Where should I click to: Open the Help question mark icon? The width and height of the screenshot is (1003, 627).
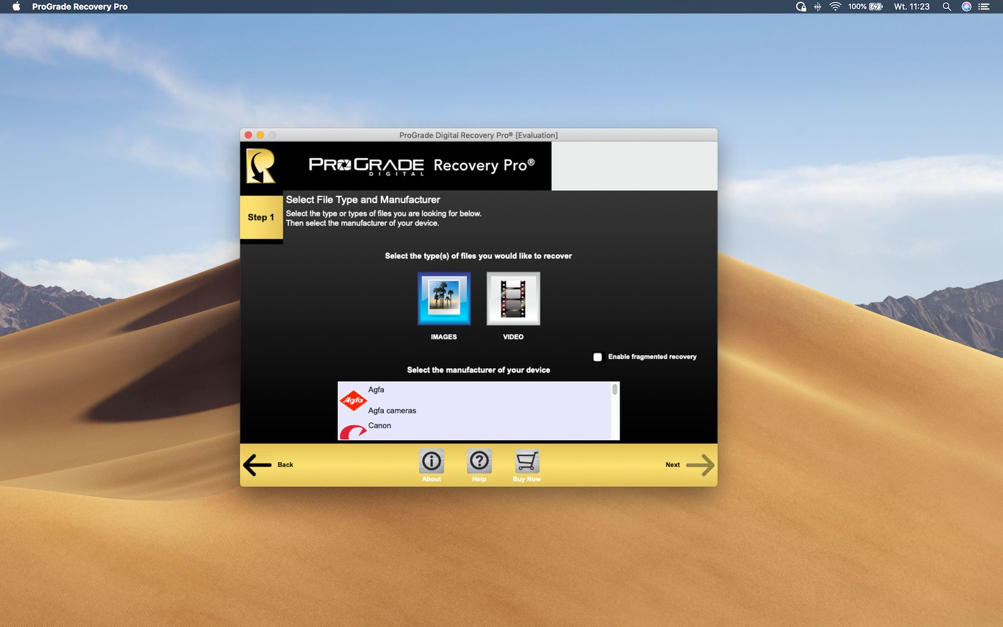click(x=479, y=461)
